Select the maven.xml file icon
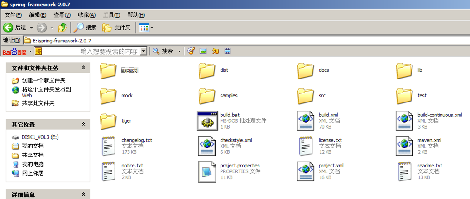This screenshot has height=199, width=470. pos(404,146)
